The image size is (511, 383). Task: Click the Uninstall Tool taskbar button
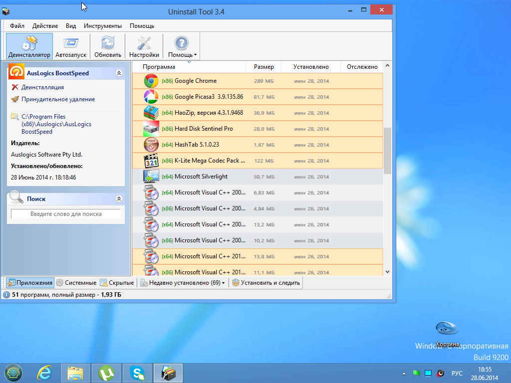tap(168, 373)
